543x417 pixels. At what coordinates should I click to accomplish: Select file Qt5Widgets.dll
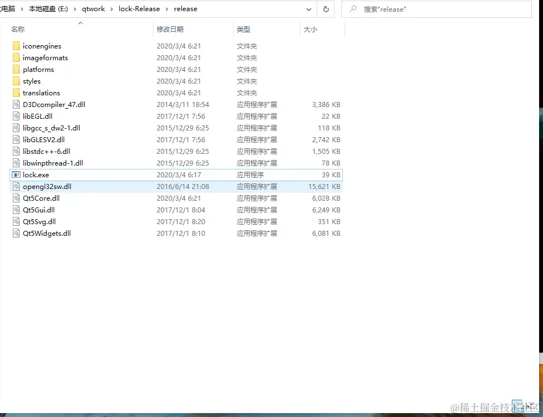(x=47, y=234)
